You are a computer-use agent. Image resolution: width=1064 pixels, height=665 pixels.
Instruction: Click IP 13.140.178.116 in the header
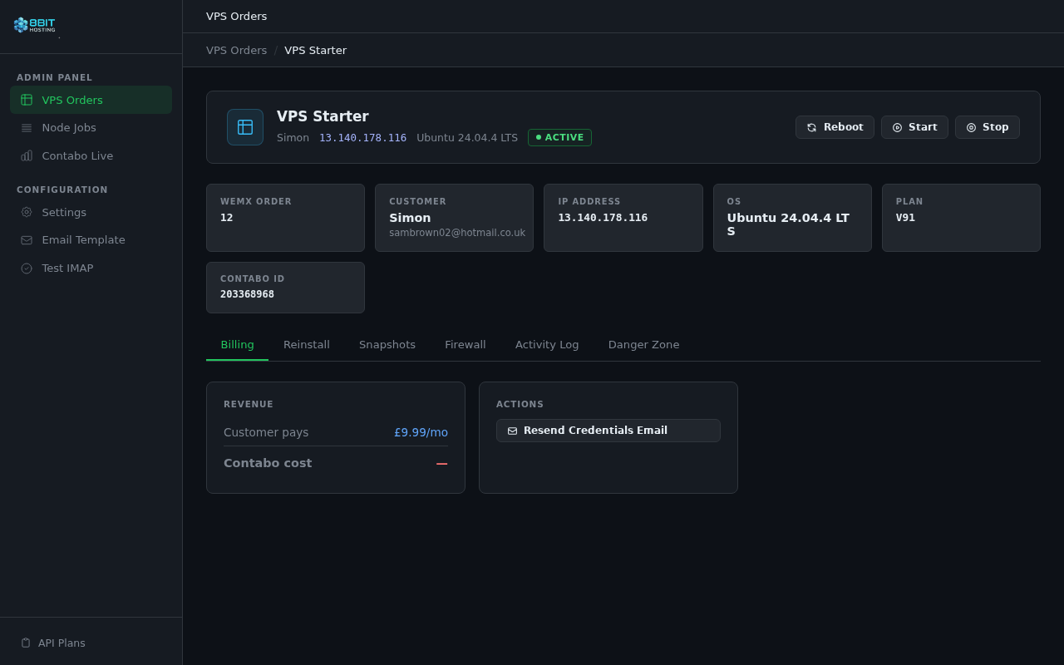coord(363,138)
